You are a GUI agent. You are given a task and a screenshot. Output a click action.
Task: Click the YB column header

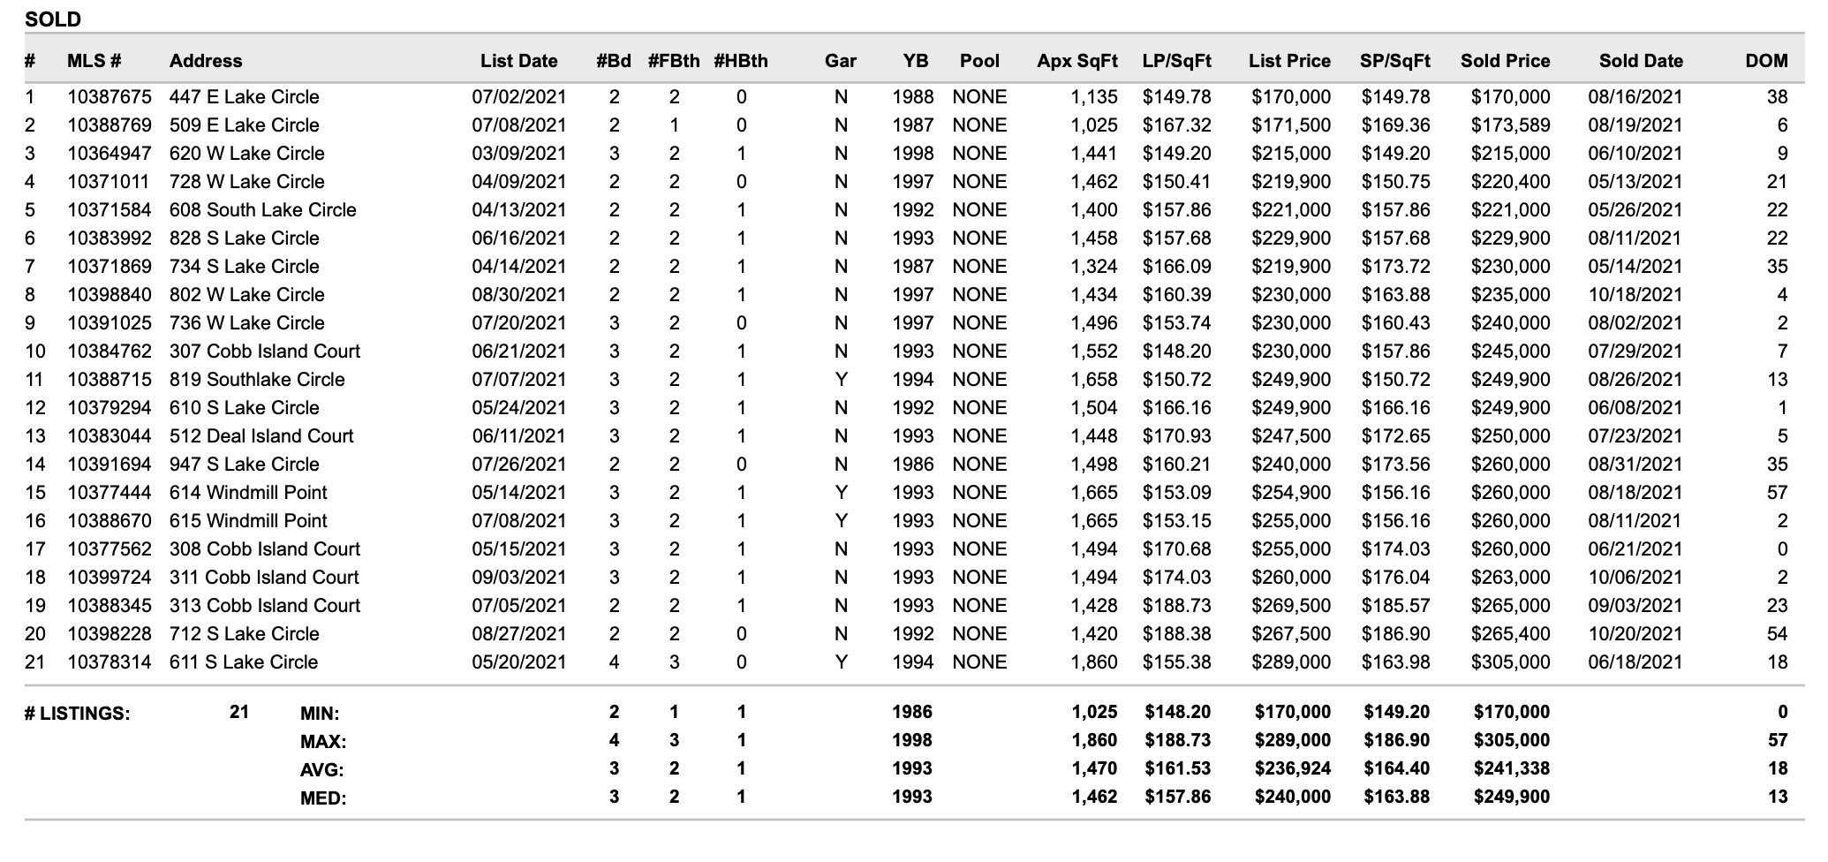click(x=916, y=61)
